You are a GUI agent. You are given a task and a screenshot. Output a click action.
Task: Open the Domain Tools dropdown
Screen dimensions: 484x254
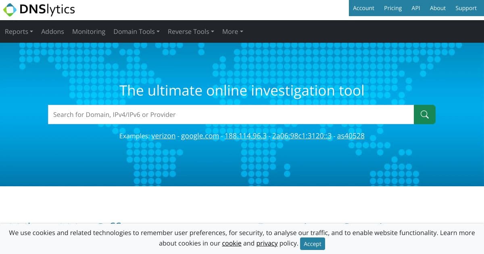(x=136, y=31)
